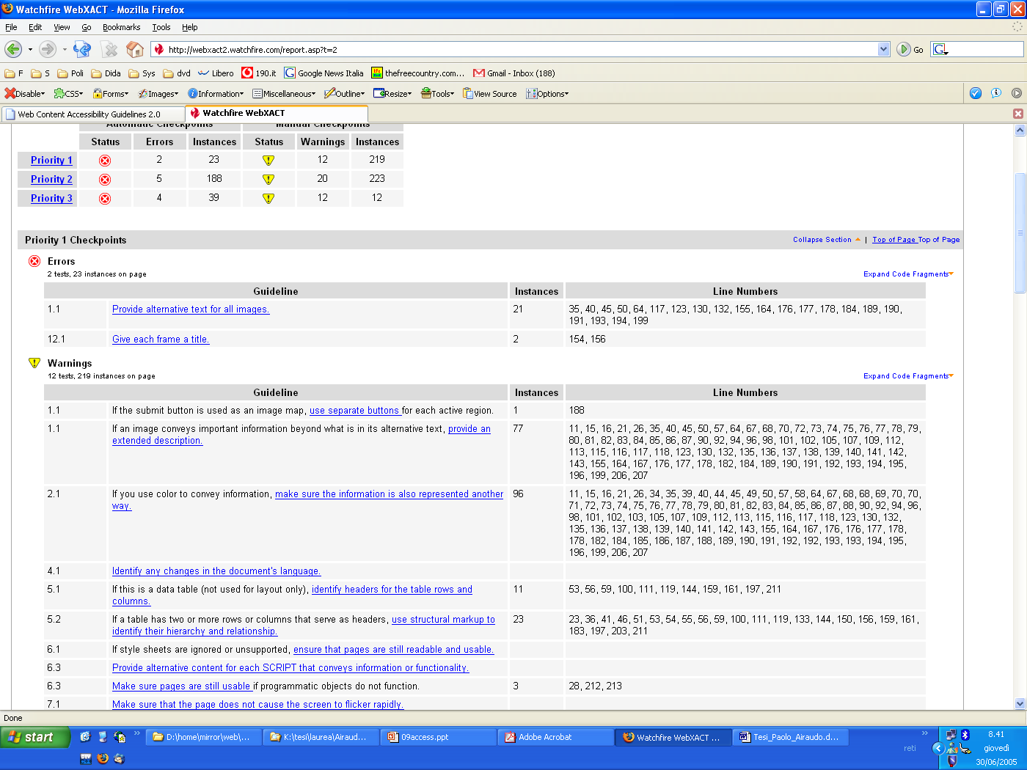Image resolution: width=1027 pixels, height=770 pixels.
Task: Open the Priority 3 link
Action: (x=51, y=198)
